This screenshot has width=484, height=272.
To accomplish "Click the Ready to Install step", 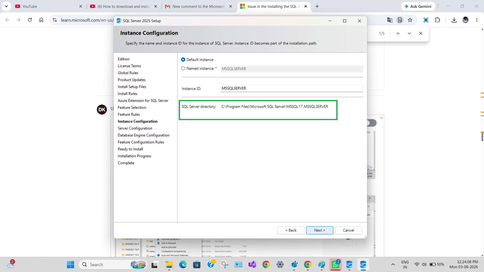I will click(130, 149).
